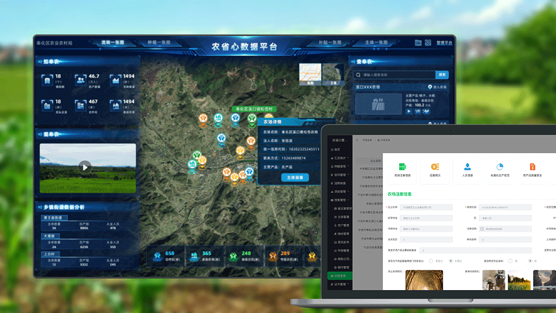Switch map to 卫星 satellite thumbnail
The height and width of the screenshot is (313, 556).
[333, 74]
